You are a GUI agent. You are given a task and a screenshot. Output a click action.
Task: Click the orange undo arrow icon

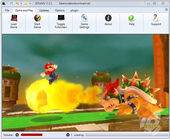(x=17, y=3)
